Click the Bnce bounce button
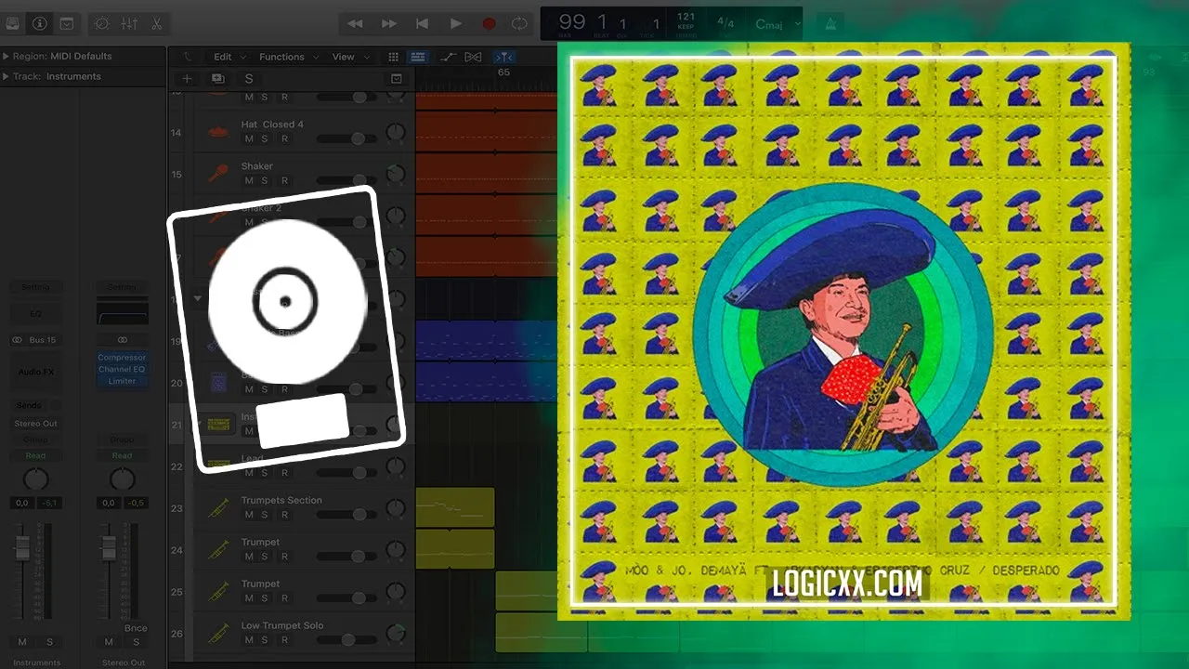This screenshot has width=1189, height=669. (136, 628)
